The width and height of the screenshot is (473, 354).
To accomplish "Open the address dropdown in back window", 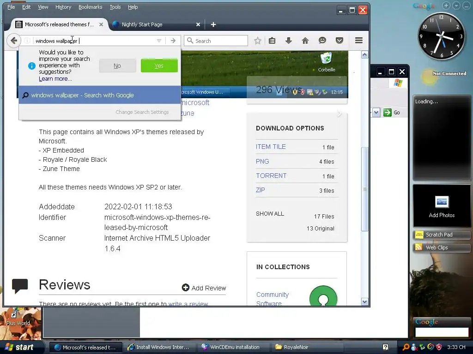I will pos(376,112).
